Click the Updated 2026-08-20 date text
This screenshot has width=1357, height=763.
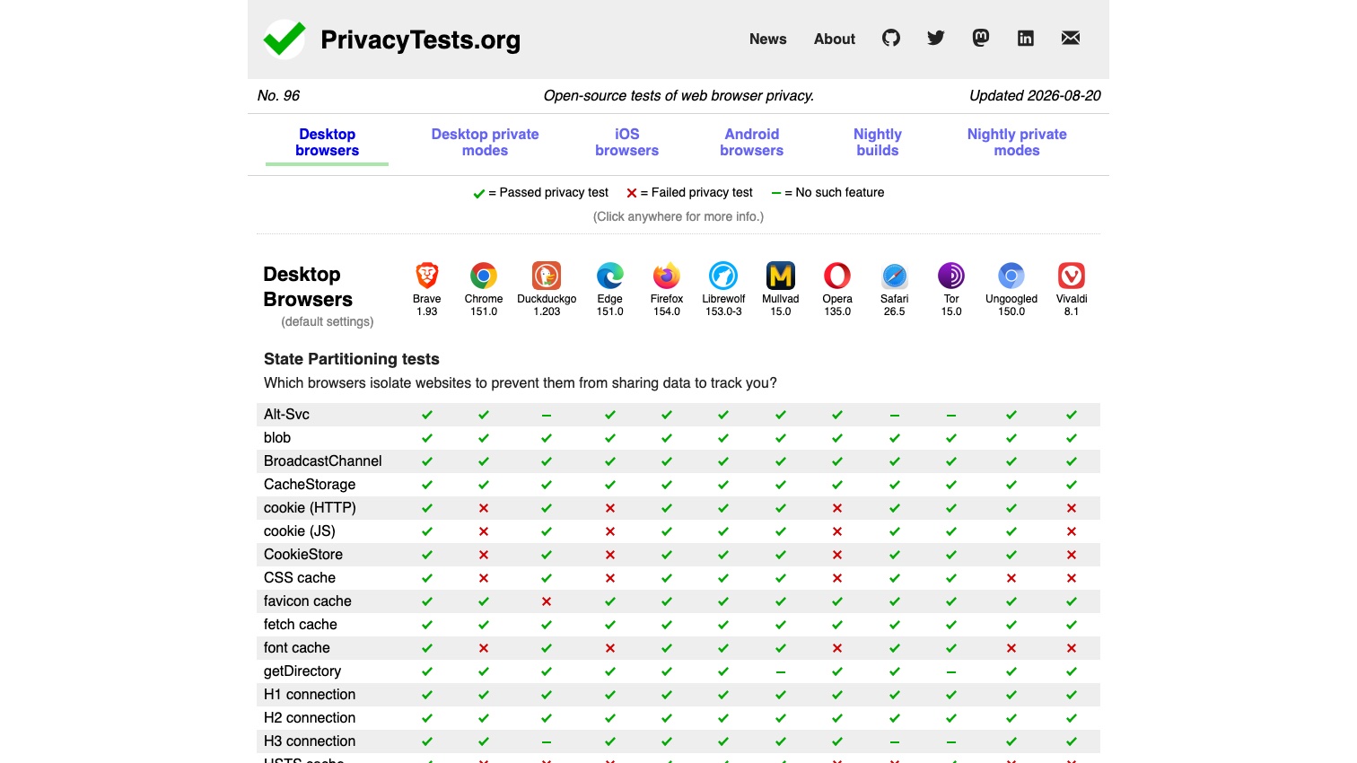pyautogui.click(x=1035, y=95)
